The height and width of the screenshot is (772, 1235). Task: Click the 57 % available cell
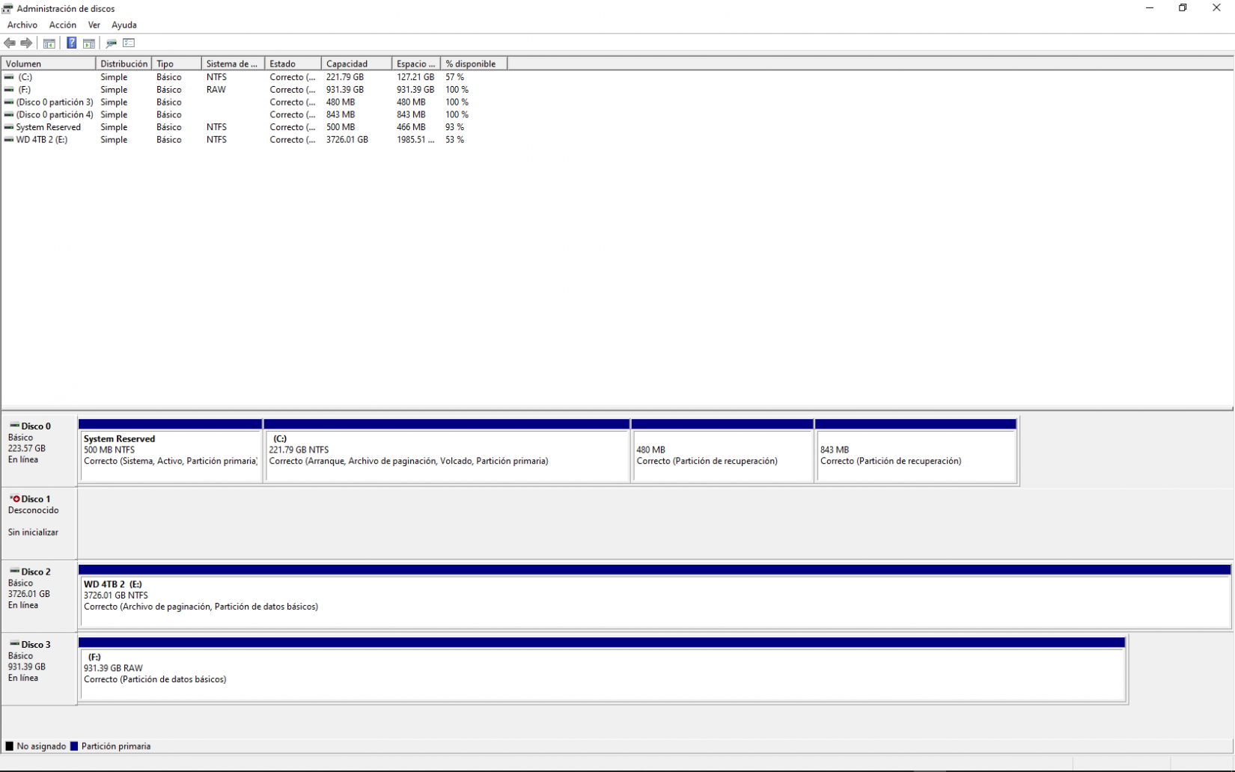(x=455, y=77)
